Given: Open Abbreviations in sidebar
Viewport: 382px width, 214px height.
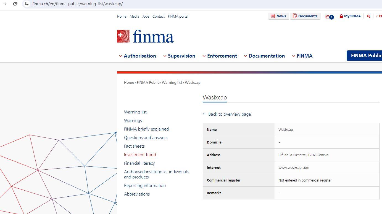Looking at the screenshot, I should coord(137,194).
